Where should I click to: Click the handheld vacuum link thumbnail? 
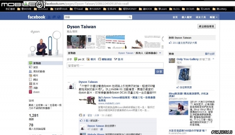pyautogui.click(x=88, y=100)
